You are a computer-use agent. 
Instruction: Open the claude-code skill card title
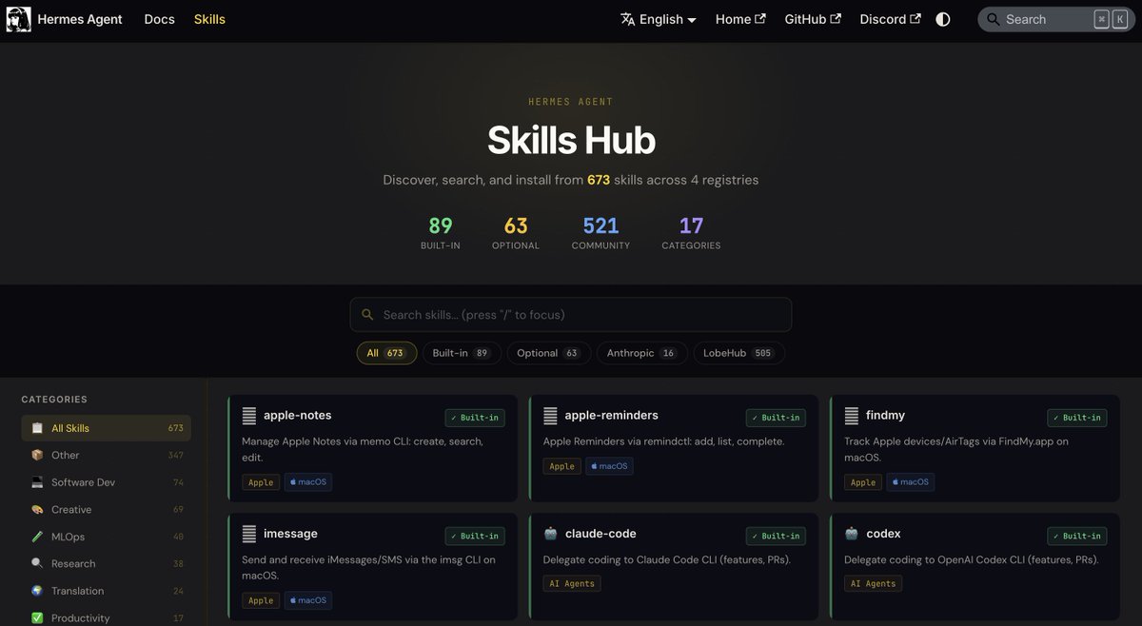coord(601,534)
